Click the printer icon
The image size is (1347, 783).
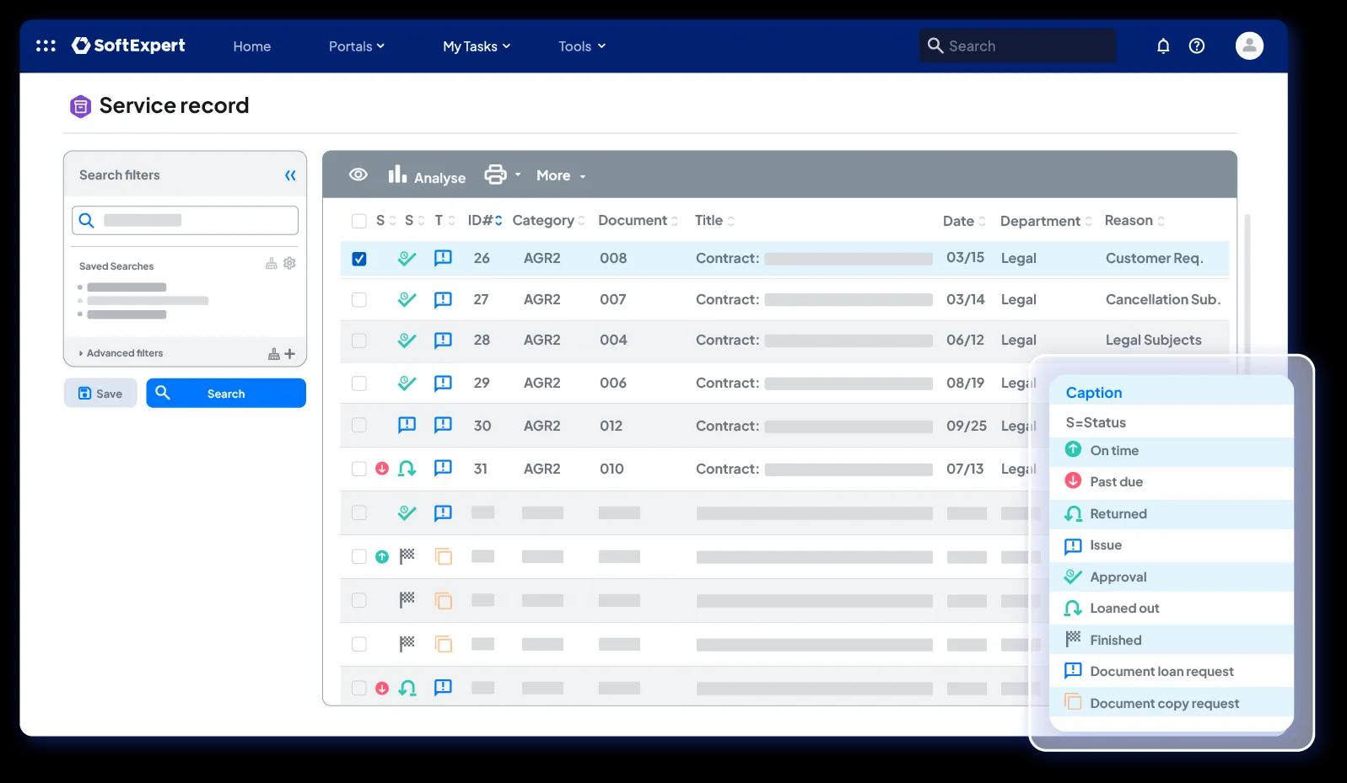(495, 174)
